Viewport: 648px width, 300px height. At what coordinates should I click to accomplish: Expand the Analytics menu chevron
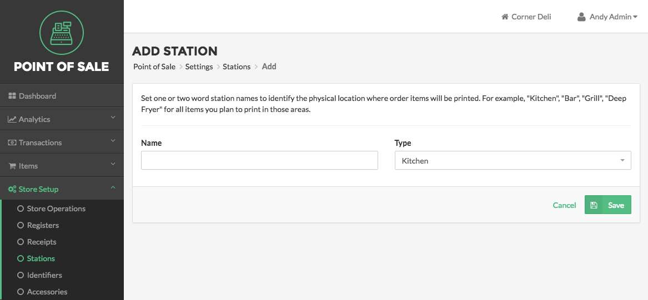click(x=113, y=118)
